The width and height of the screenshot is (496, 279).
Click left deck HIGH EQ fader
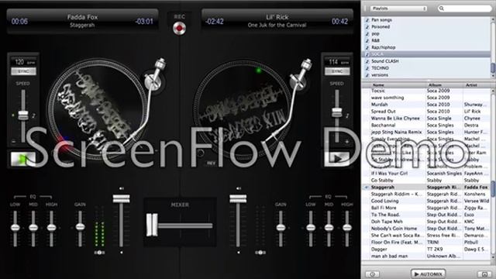coord(51,227)
